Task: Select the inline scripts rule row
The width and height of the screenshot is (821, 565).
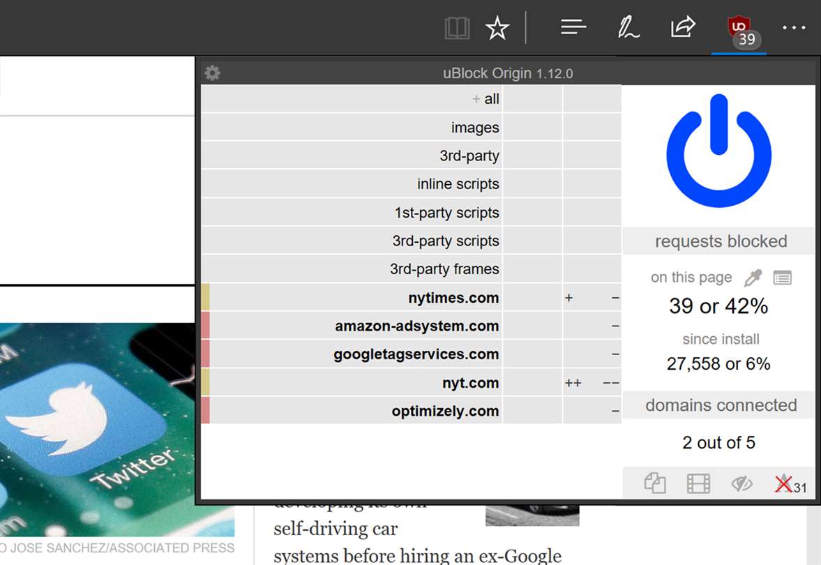Action: [x=351, y=183]
